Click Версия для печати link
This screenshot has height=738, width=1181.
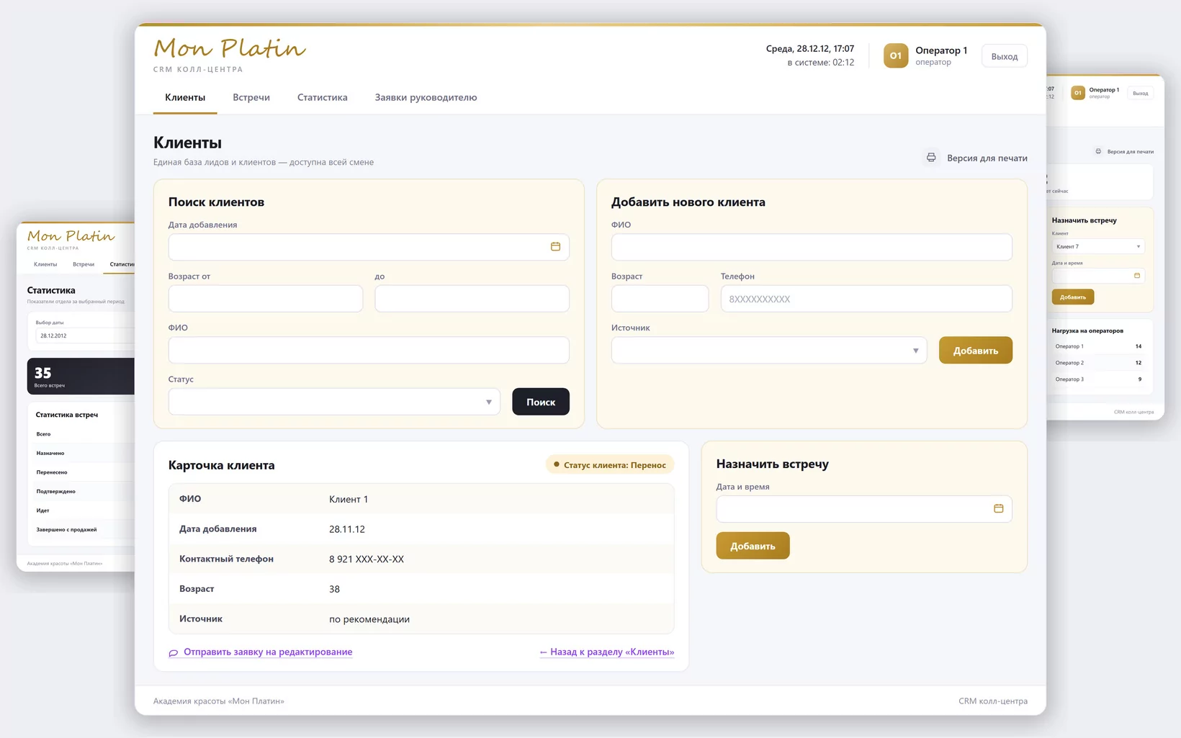point(987,158)
